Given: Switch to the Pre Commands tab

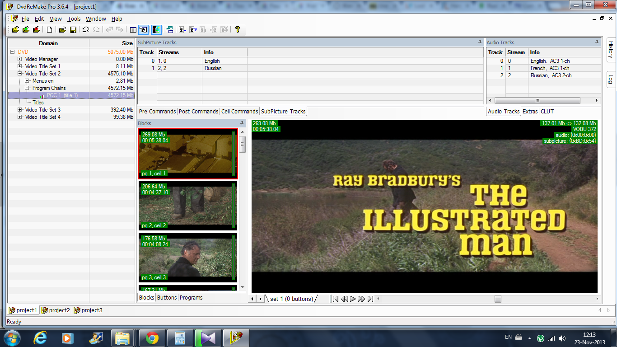Looking at the screenshot, I should (x=158, y=112).
